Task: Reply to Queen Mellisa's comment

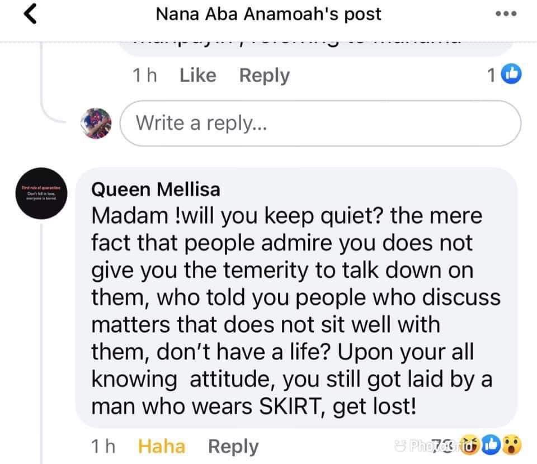Action: 233,446
